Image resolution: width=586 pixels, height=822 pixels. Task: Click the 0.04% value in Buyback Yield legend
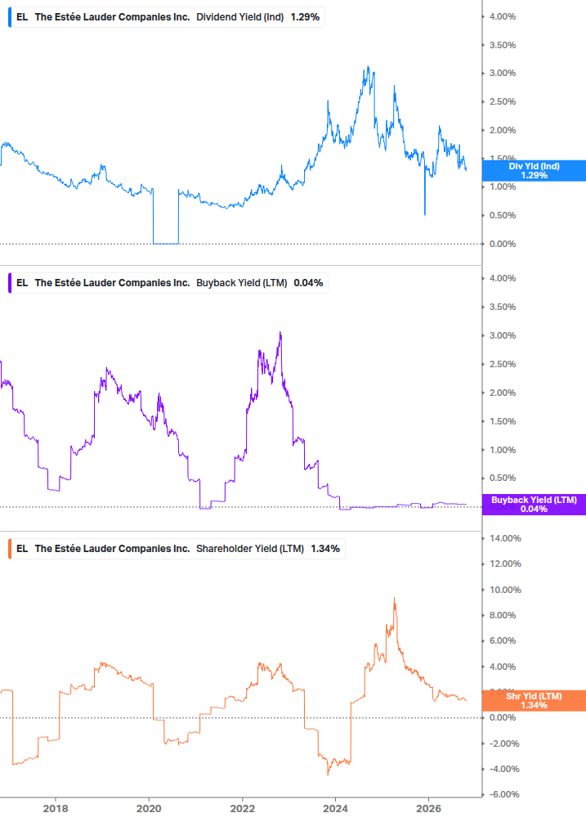pyautogui.click(x=308, y=282)
